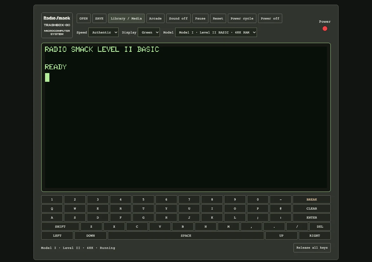Tap the slash (/) key
Screen dimensions: 372x262
pyautogui.click(x=297, y=226)
